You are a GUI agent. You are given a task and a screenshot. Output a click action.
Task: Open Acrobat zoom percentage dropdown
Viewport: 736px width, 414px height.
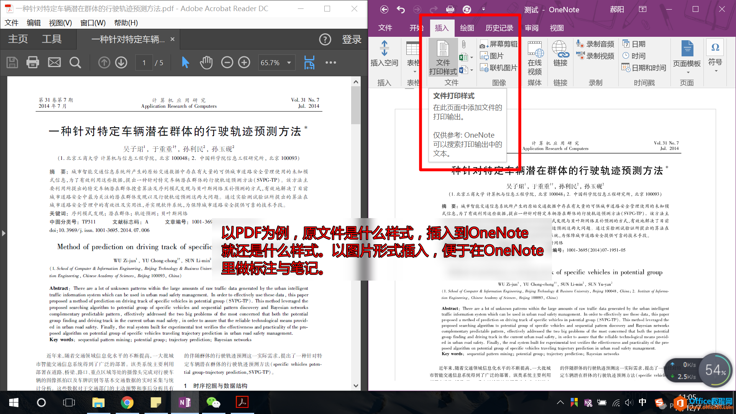[x=289, y=62]
